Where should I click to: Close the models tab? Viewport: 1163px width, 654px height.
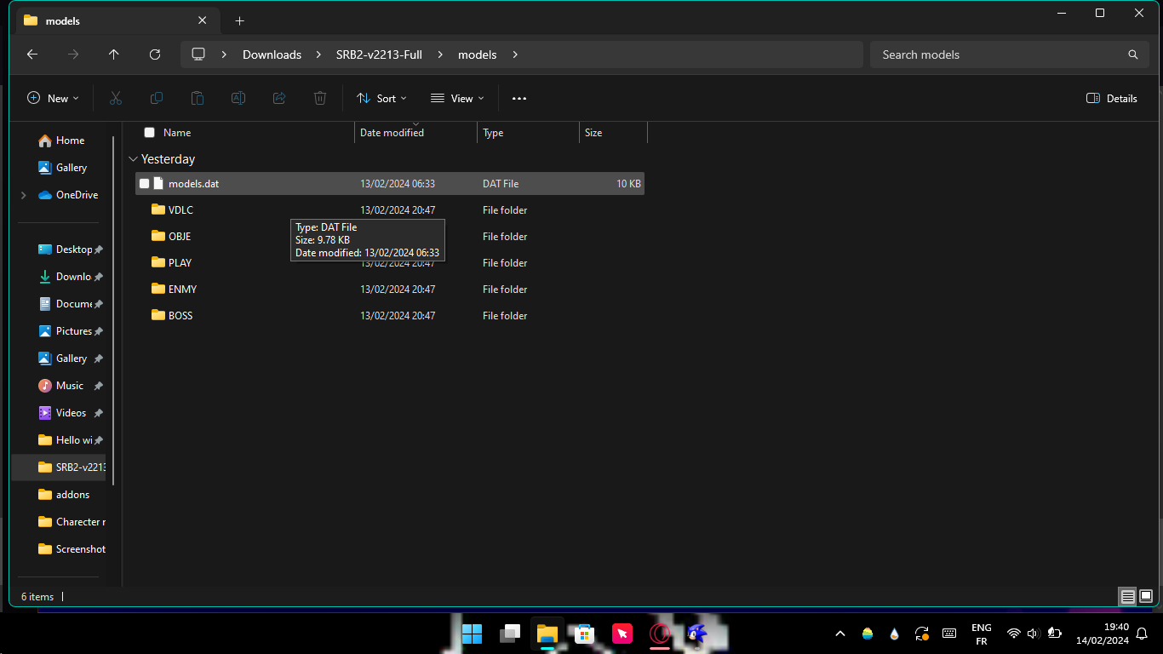tap(202, 20)
